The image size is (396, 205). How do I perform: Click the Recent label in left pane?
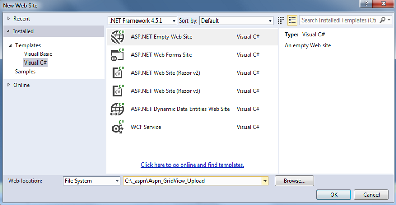22,19
